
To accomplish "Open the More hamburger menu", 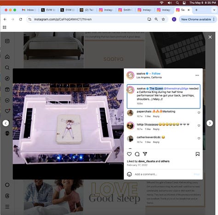I will [x=7, y=207].
